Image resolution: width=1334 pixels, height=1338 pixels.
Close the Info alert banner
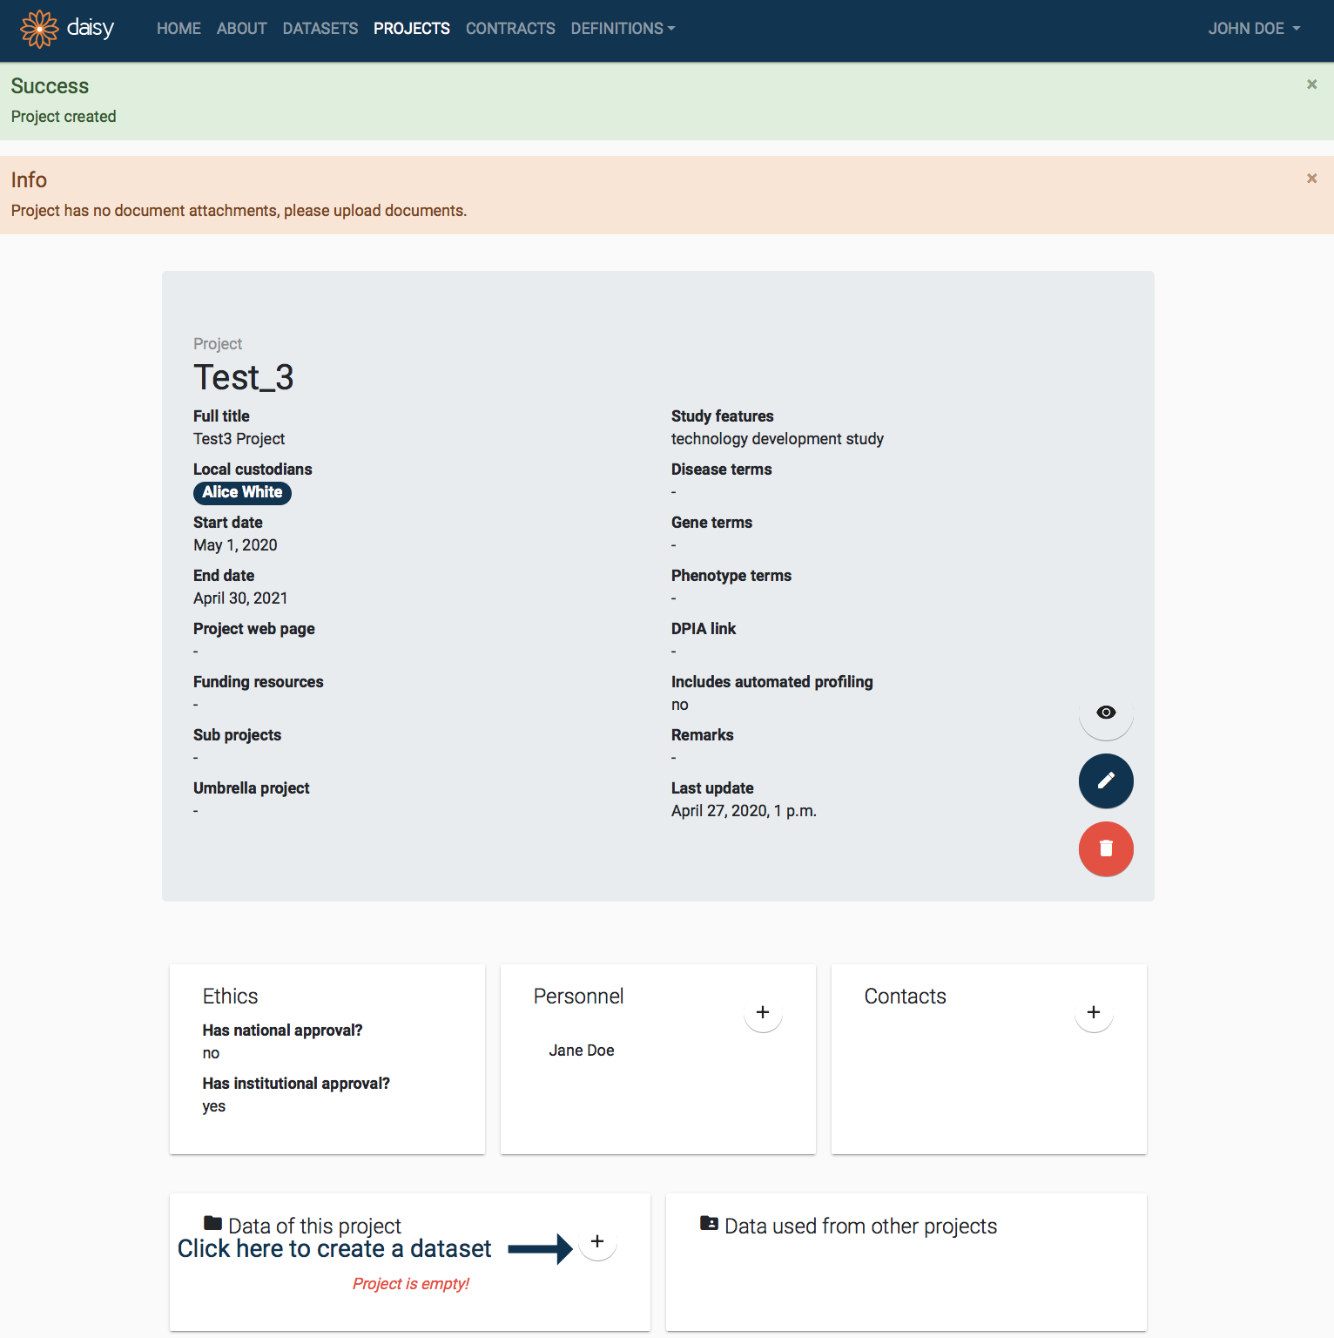coord(1311,179)
